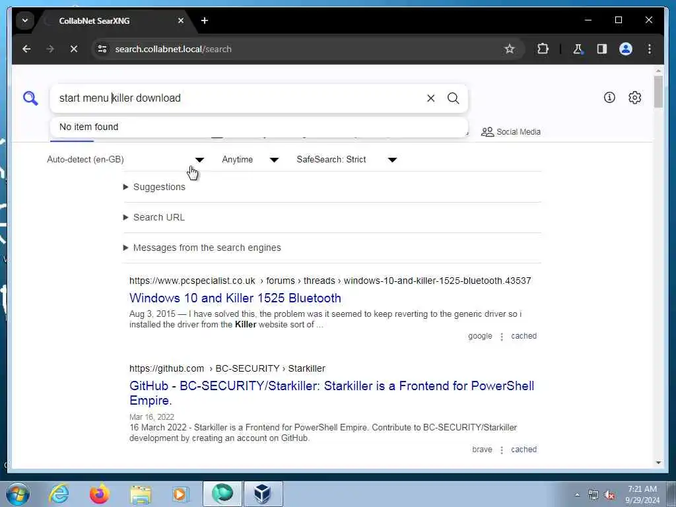Switch to the Social Media category
676x507 pixels.
[510, 132]
